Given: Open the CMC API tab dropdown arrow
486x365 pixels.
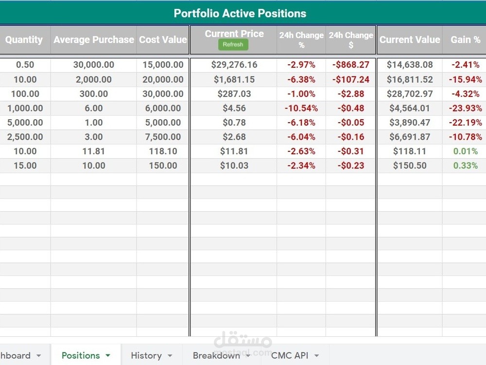Looking at the screenshot, I should [x=317, y=356].
